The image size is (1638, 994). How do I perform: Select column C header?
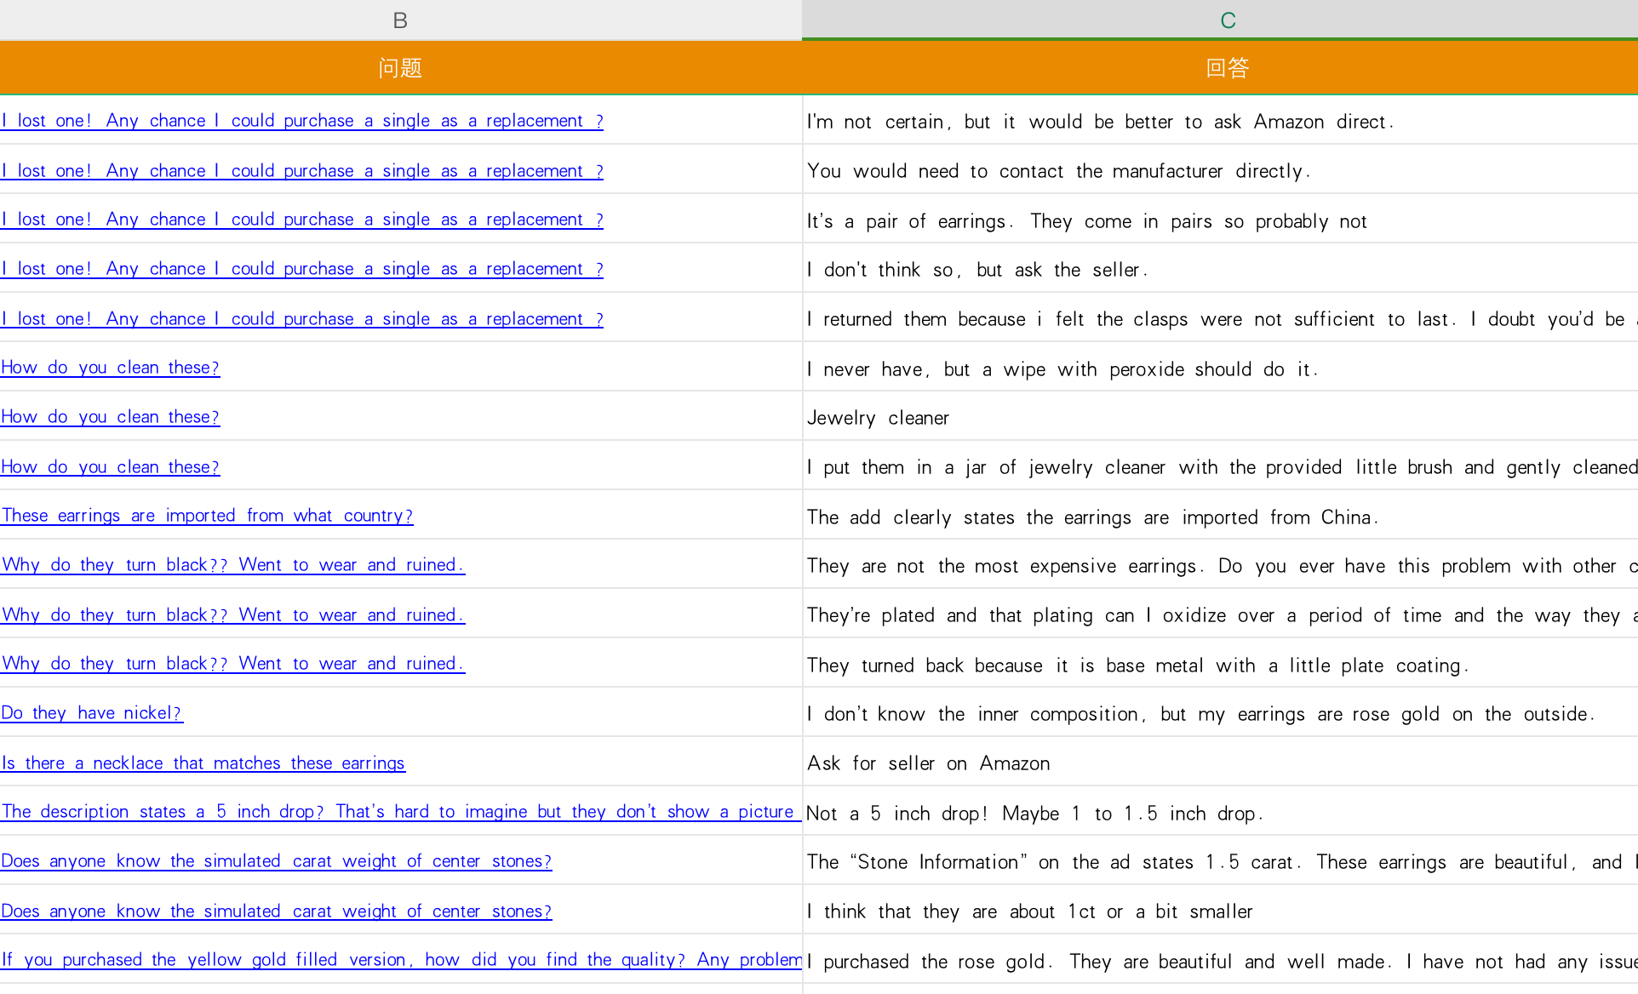click(x=1220, y=20)
